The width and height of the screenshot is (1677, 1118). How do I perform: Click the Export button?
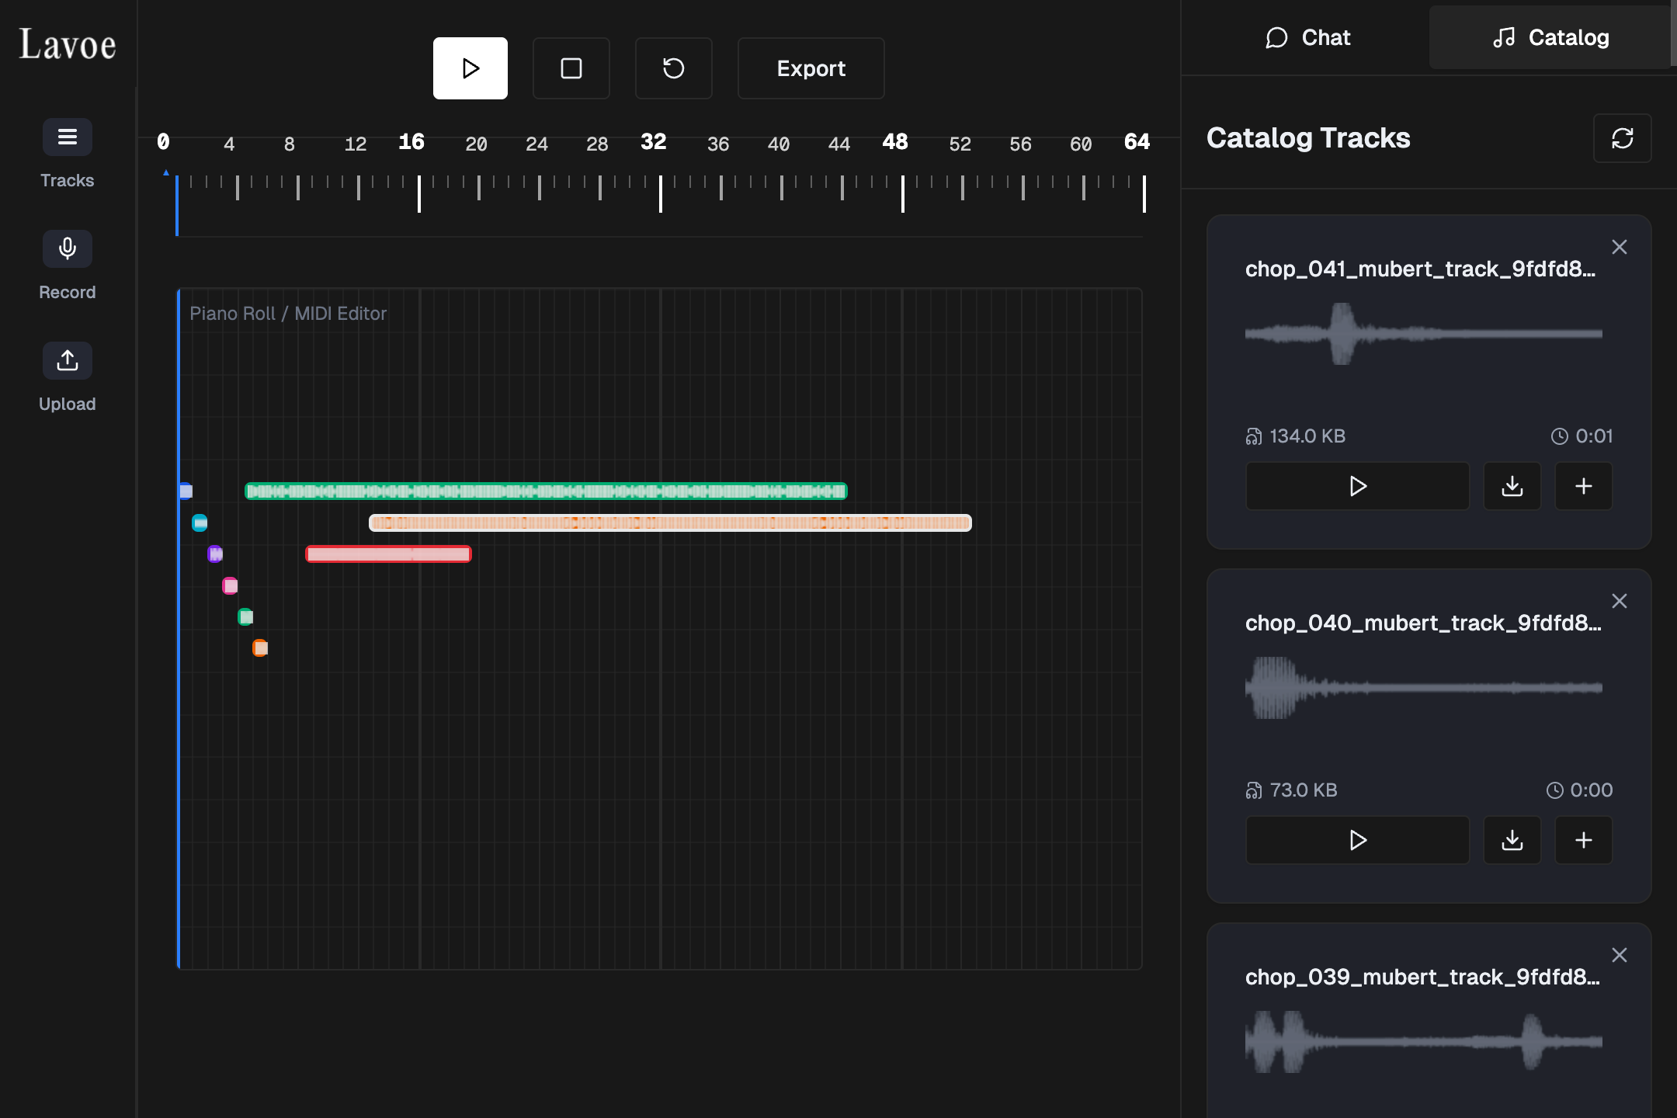coord(811,68)
